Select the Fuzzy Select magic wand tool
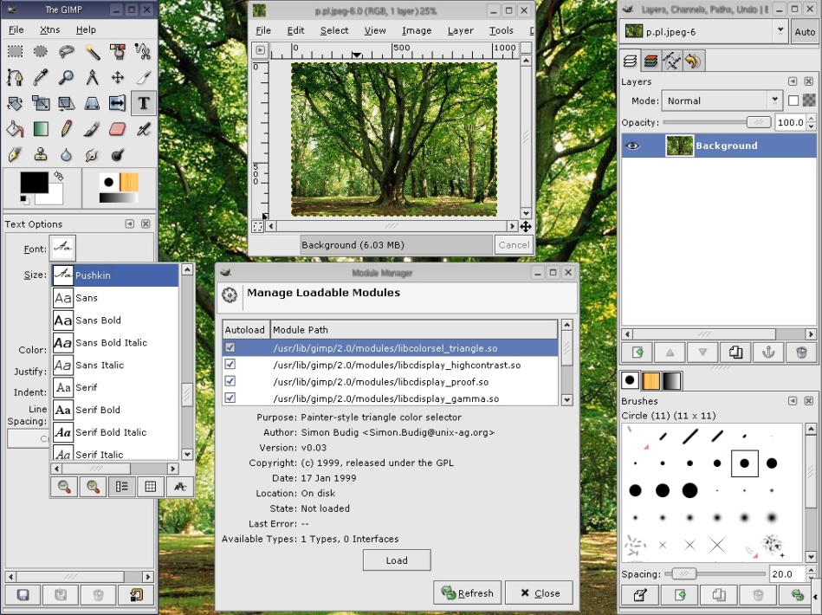 (92, 52)
